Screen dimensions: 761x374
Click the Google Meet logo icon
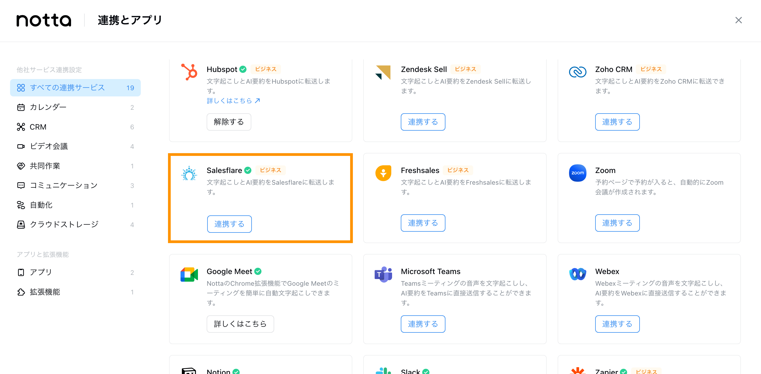(x=189, y=274)
